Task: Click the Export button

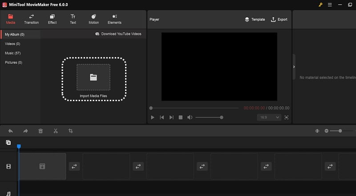Action: 279,20
